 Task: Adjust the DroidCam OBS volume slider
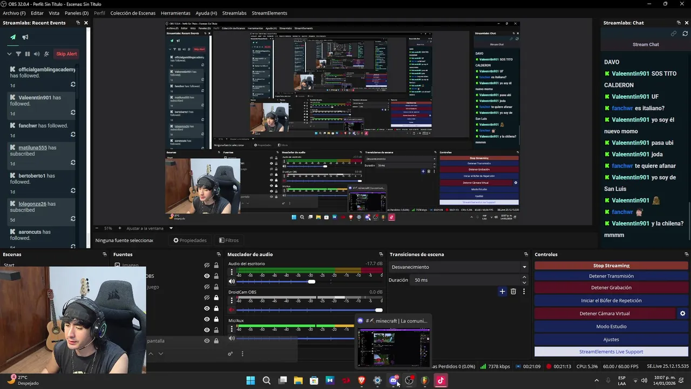click(x=310, y=310)
